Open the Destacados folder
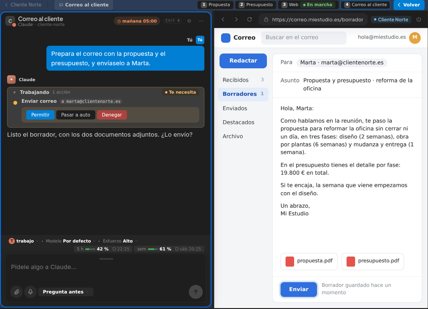The image size is (428, 309). coord(243,122)
